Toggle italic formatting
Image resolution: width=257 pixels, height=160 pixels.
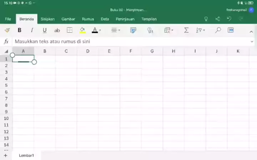pos(32,31)
